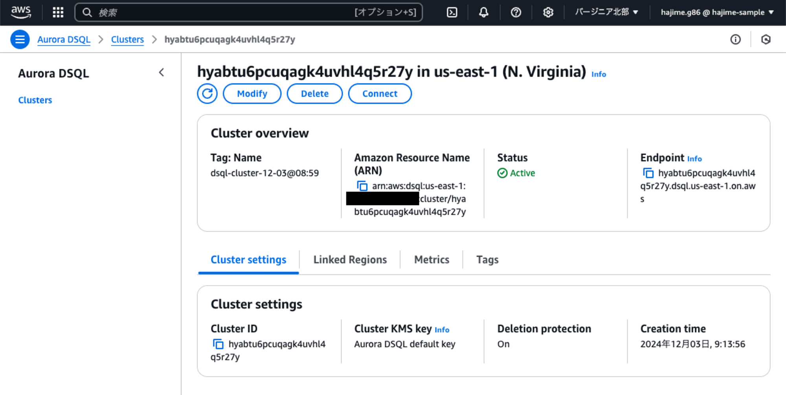Screen dimensions: 786x395
Task: Open the hexagon tools panel icon
Action: coord(766,39)
